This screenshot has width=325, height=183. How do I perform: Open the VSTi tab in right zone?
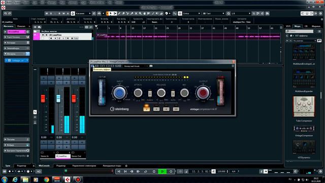pyautogui.click(x=288, y=26)
